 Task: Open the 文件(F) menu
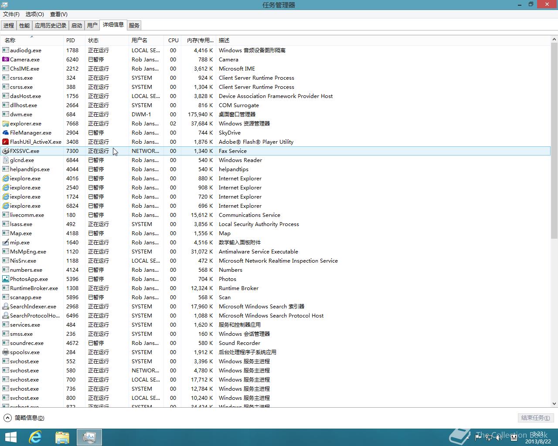click(11, 14)
